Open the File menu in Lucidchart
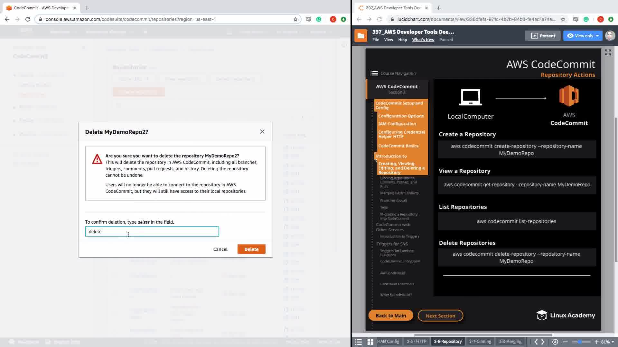The width and height of the screenshot is (618, 347). pos(376,40)
